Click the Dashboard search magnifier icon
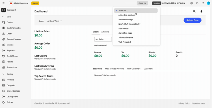 [x=194, y=11]
